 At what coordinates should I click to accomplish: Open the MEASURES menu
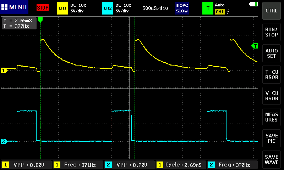coord(271,117)
